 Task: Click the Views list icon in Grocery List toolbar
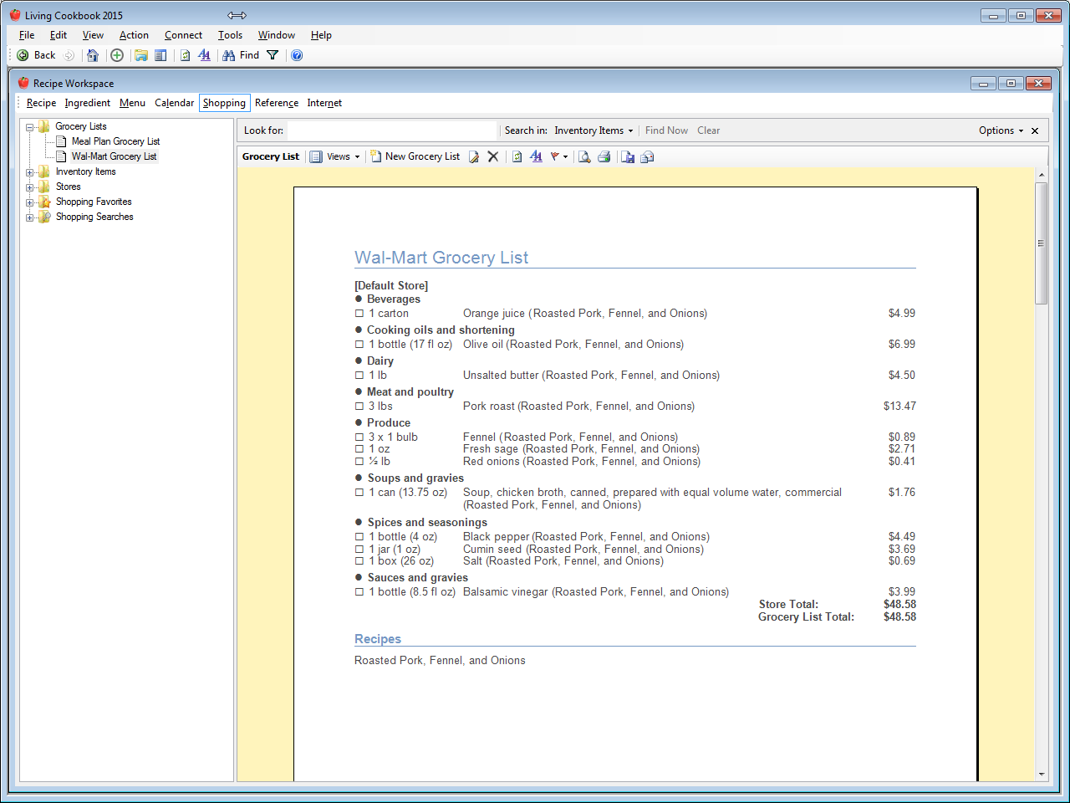316,156
